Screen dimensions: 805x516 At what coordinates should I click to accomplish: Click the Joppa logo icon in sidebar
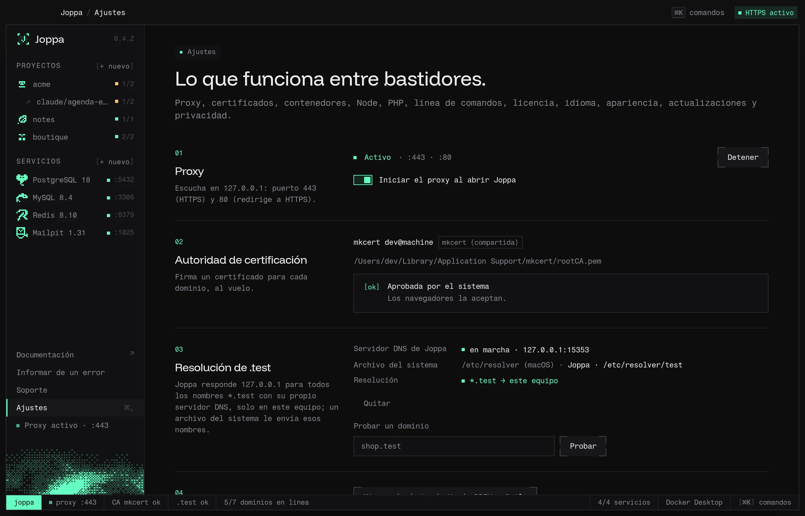click(23, 39)
